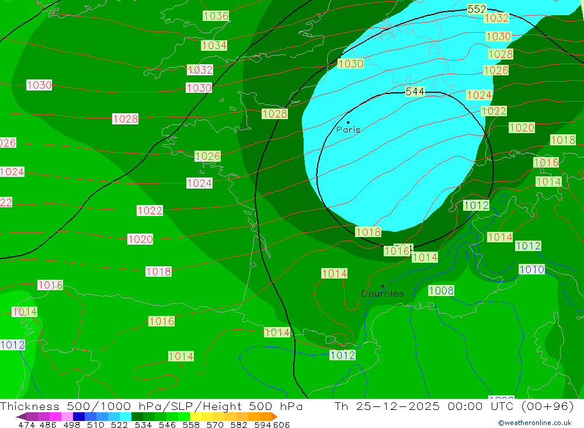Click the 474 legend scale value
Image resolution: width=584 pixels, height=428 pixels.
[26, 424]
